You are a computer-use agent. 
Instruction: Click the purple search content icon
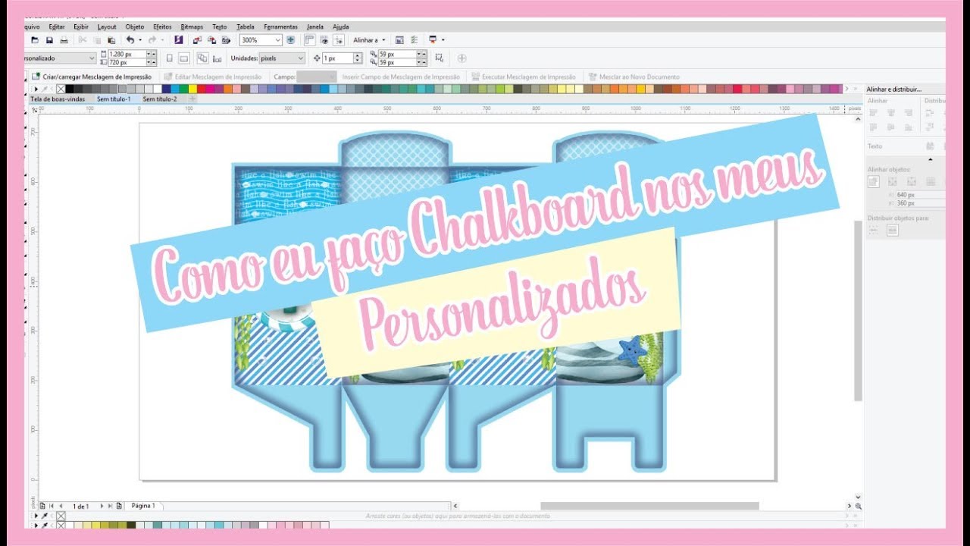[x=178, y=40]
